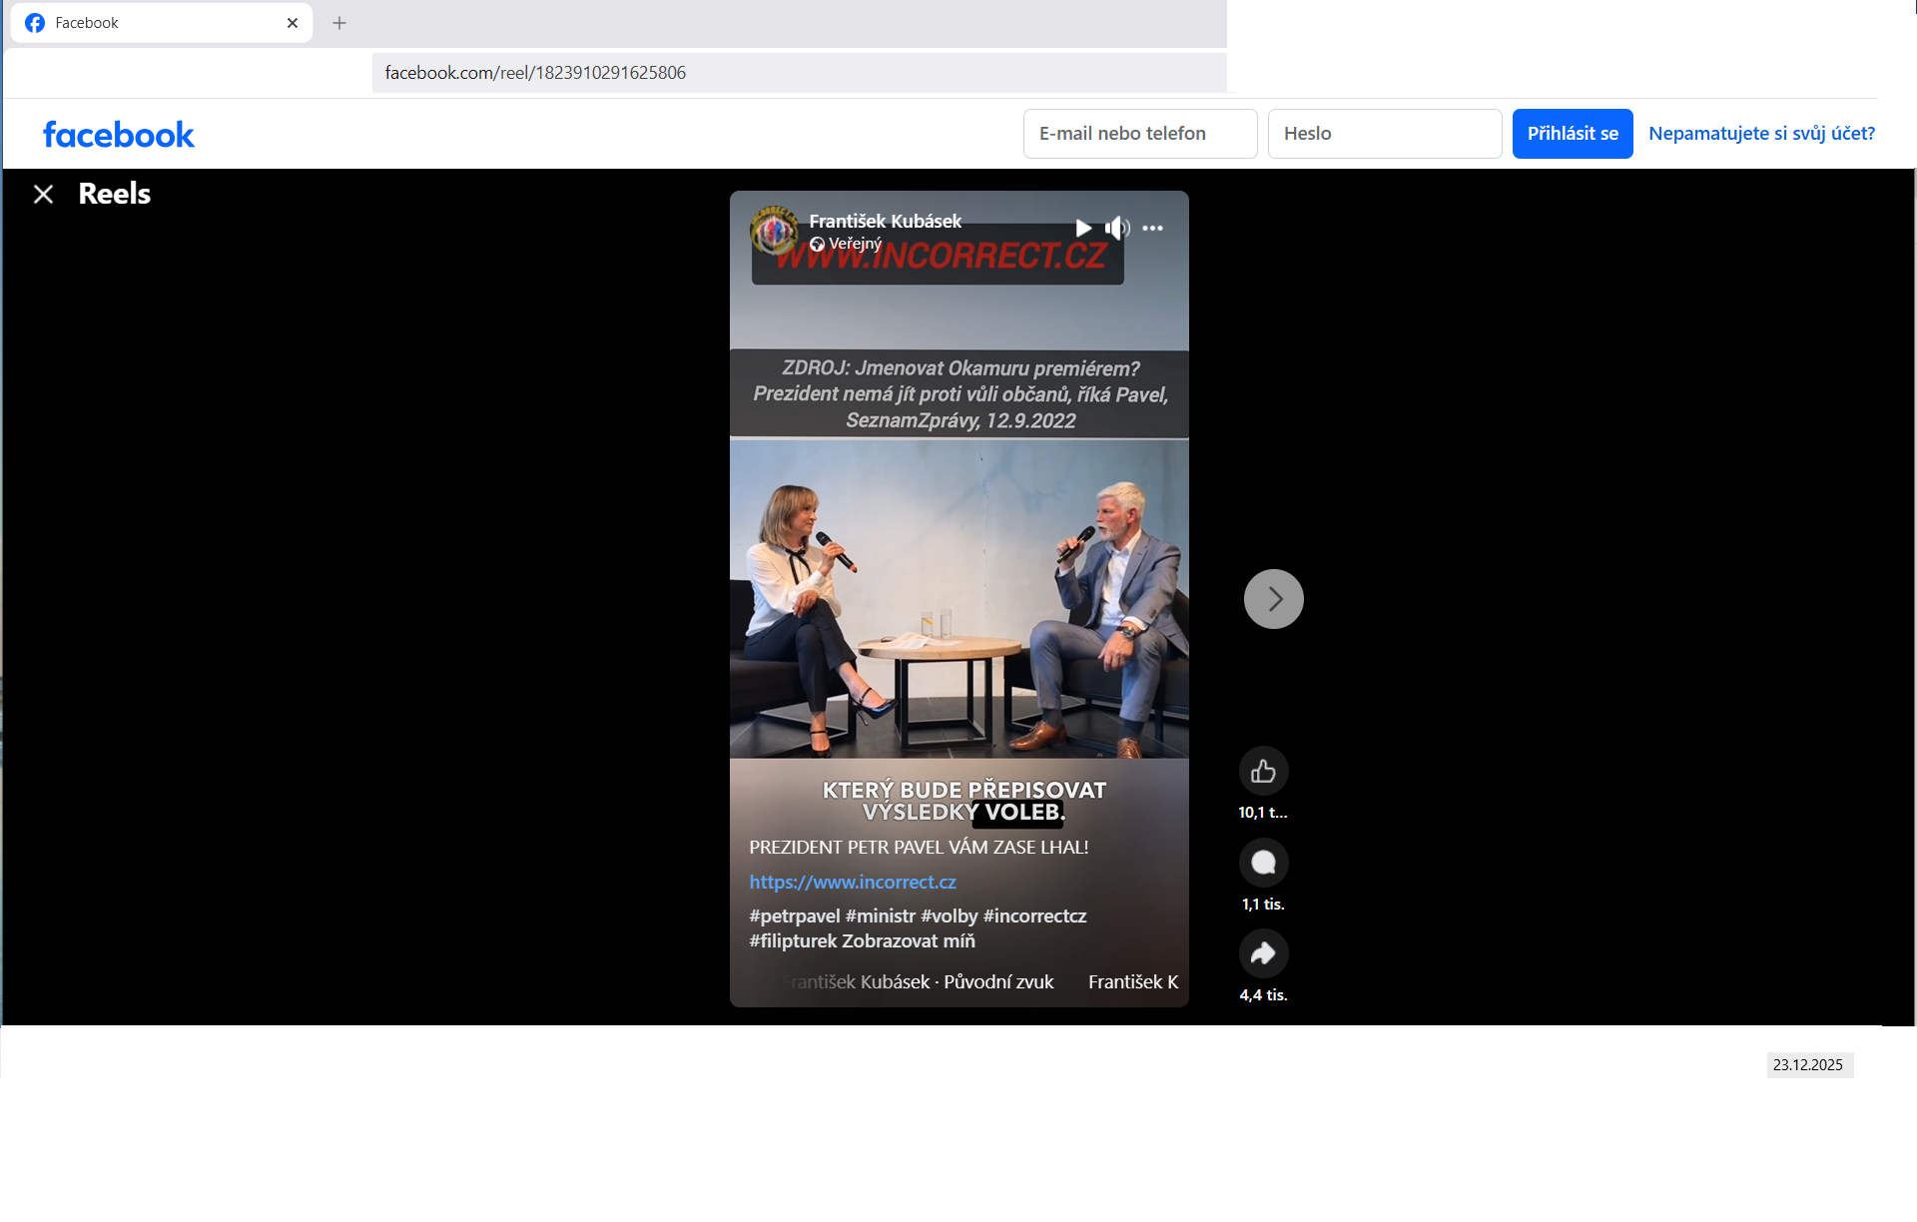This screenshot has width=1917, height=1222.
Task: Focus the Heslo password field
Action: pos(1384,134)
